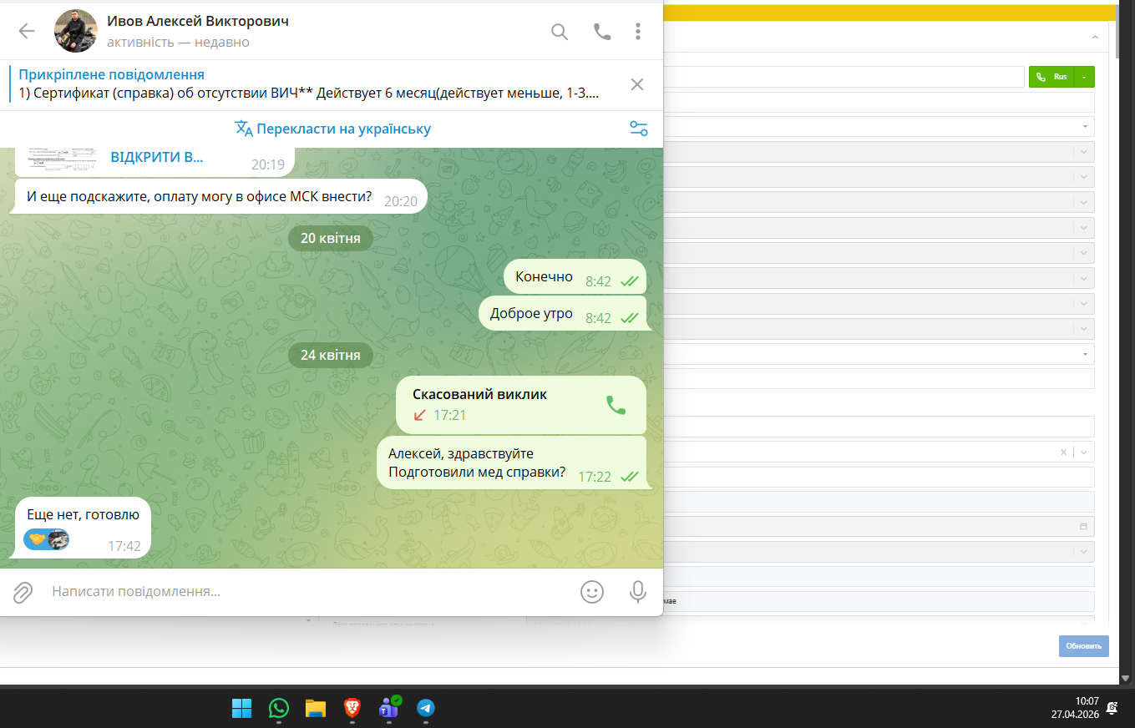Click the '20 квітня' date badge
Screen dimensions: 1135x728
pyautogui.click(x=331, y=238)
